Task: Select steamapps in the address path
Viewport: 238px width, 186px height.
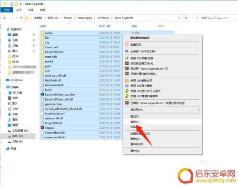Action: pos(85,18)
